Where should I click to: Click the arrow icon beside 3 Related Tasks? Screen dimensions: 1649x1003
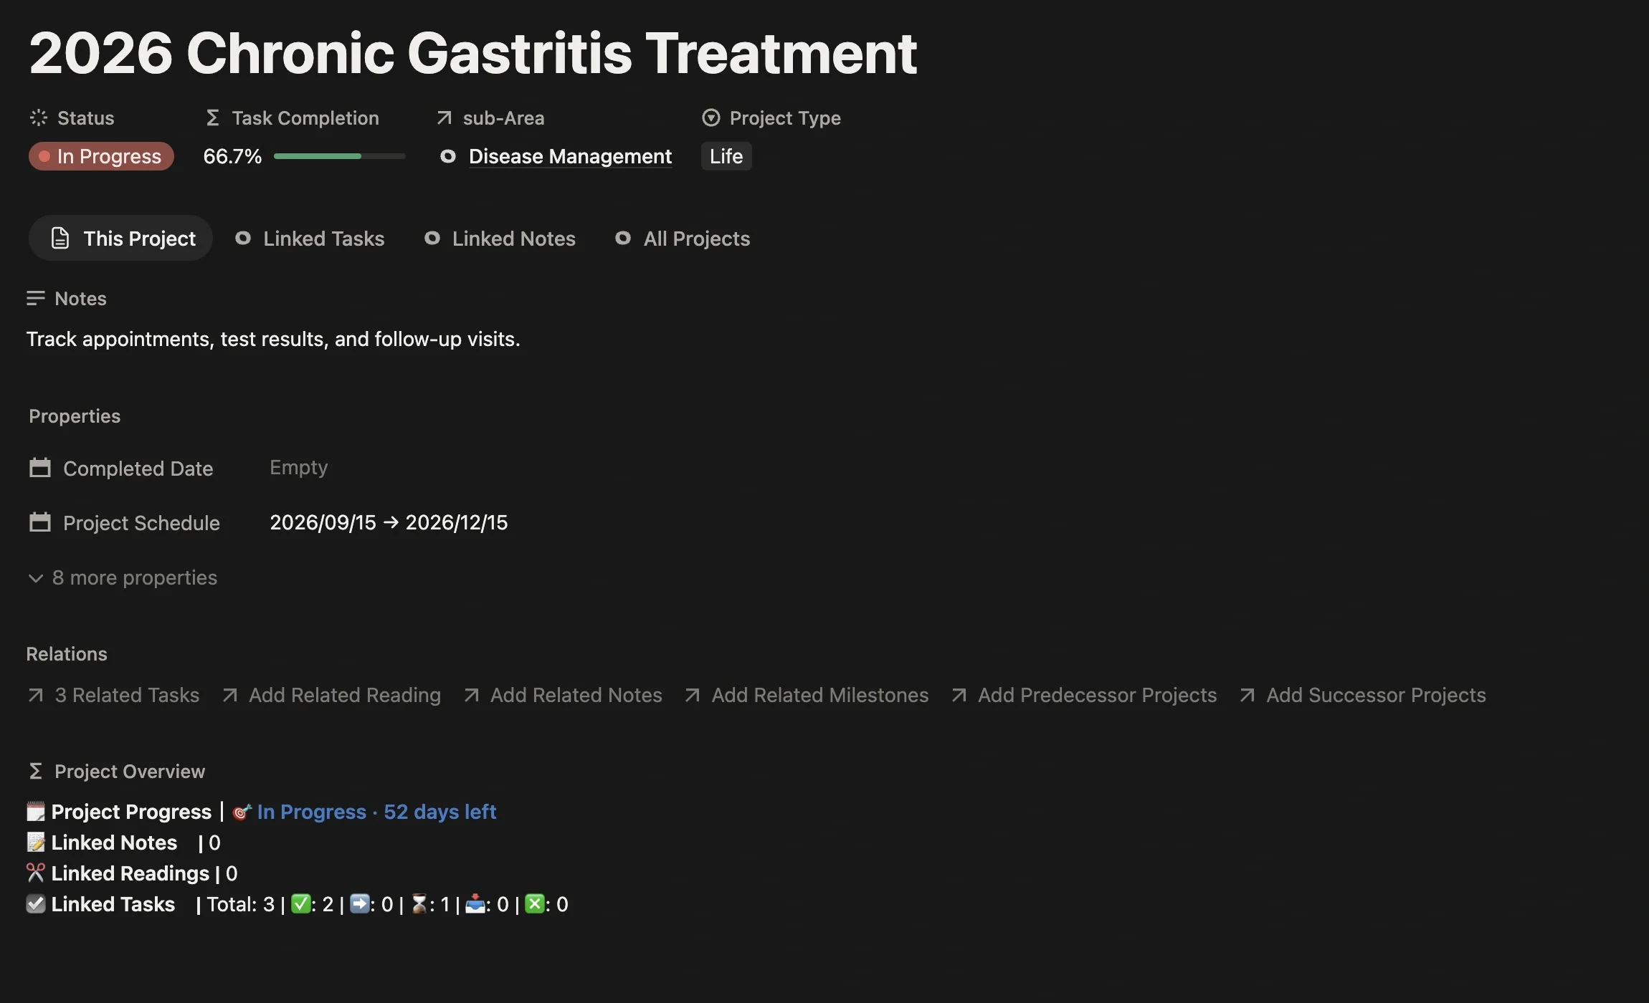[x=35, y=695]
